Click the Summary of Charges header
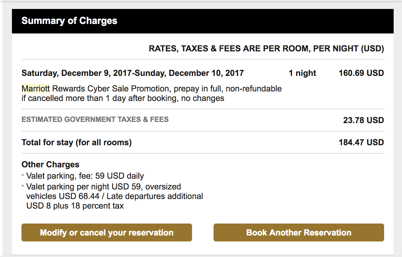This screenshot has width=402, height=257. tap(69, 21)
